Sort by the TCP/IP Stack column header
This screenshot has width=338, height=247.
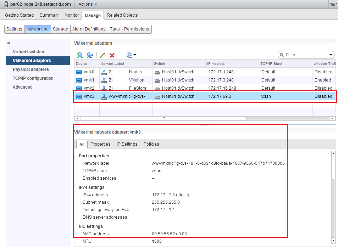pyautogui.click(x=286, y=64)
